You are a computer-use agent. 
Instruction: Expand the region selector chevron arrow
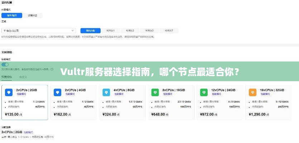coord(73,30)
